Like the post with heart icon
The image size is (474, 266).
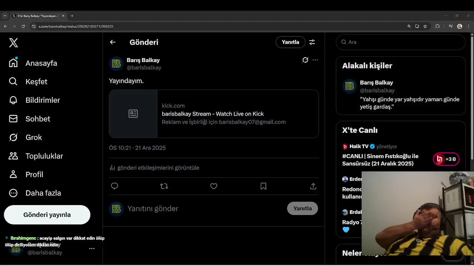click(x=214, y=186)
